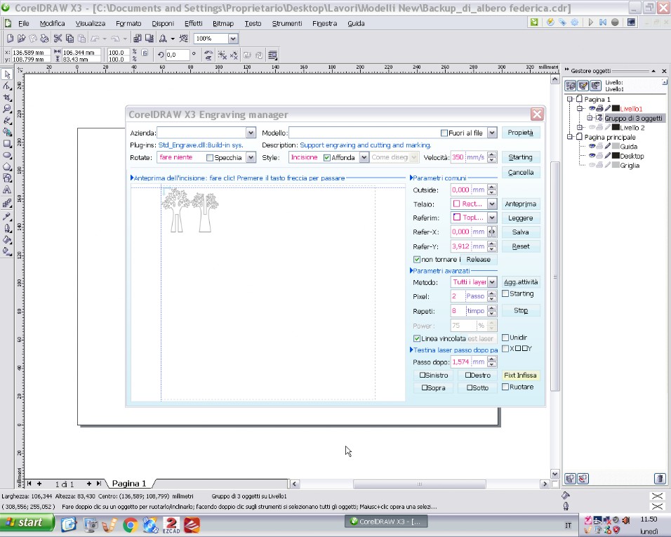
Task: Open the Style Incisione dropdown
Action: 364,157
